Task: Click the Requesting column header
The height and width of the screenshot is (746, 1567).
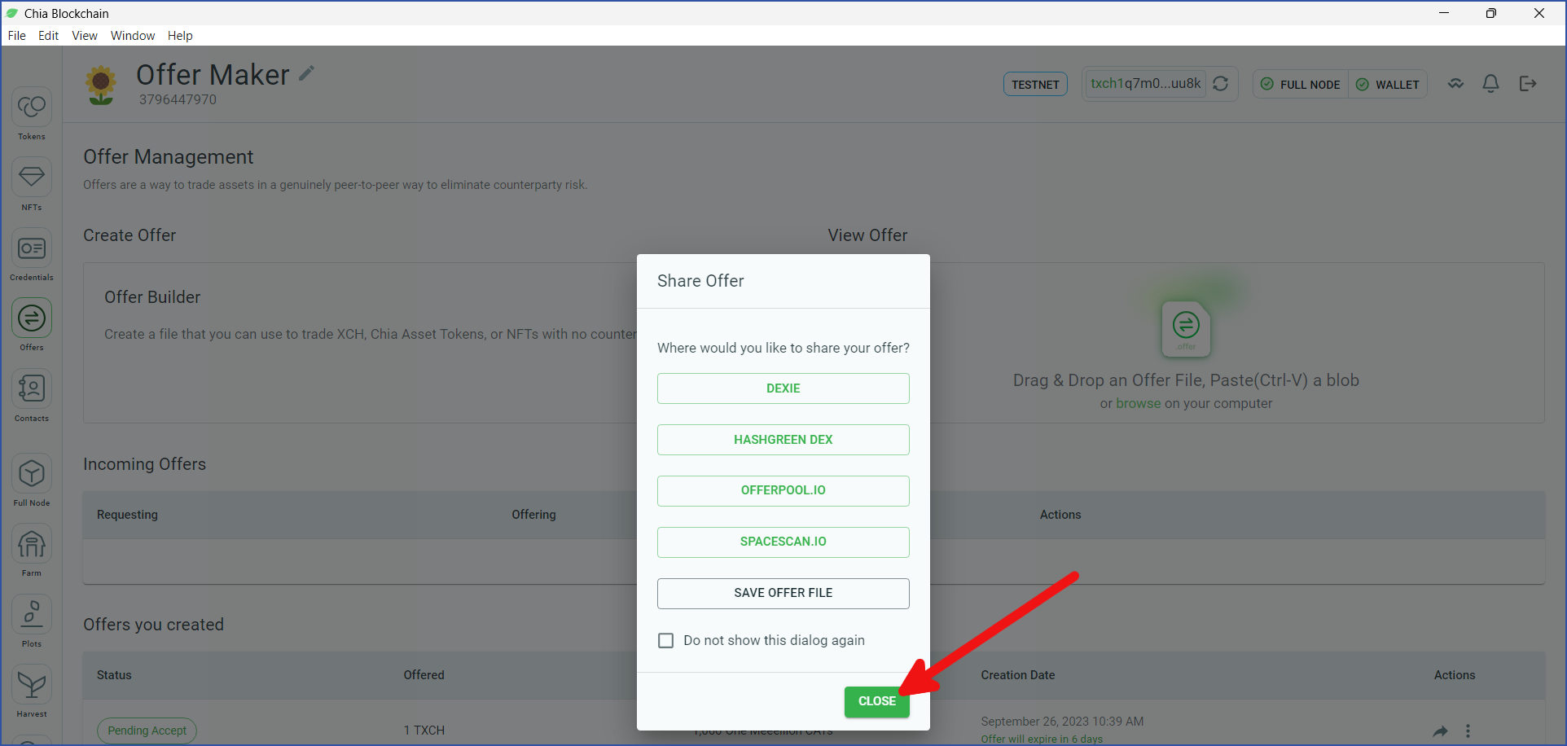Action: (x=127, y=515)
